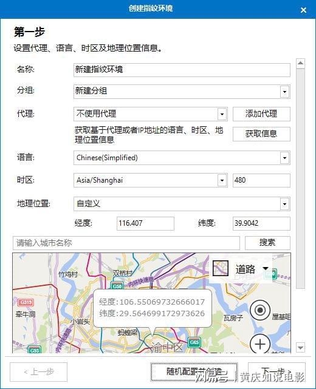This screenshot has width=316, height=389.
Task: Expand the 代理 proxy dropdown
Action: pos(222,114)
